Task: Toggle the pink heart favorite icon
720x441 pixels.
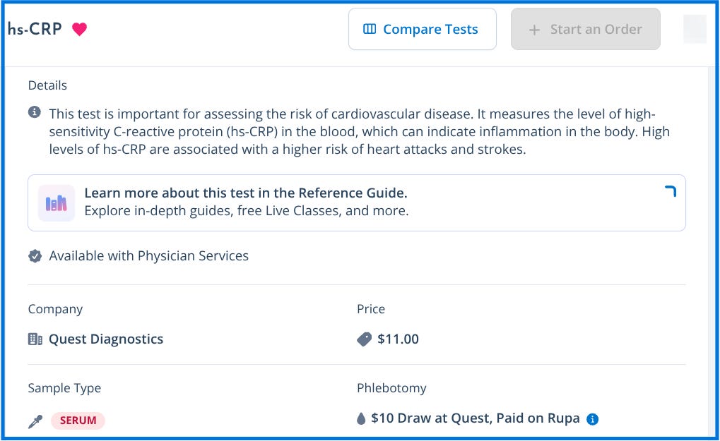Action: (80, 30)
